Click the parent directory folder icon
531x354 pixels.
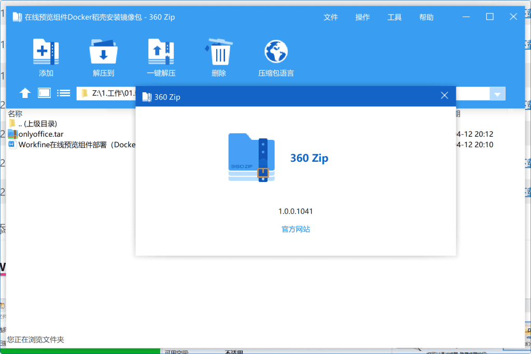click(x=12, y=123)
